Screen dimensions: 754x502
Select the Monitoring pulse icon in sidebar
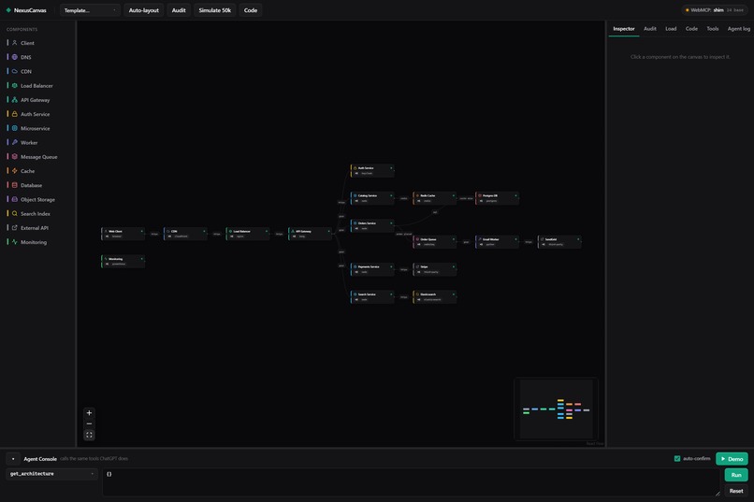pos(14,242)
